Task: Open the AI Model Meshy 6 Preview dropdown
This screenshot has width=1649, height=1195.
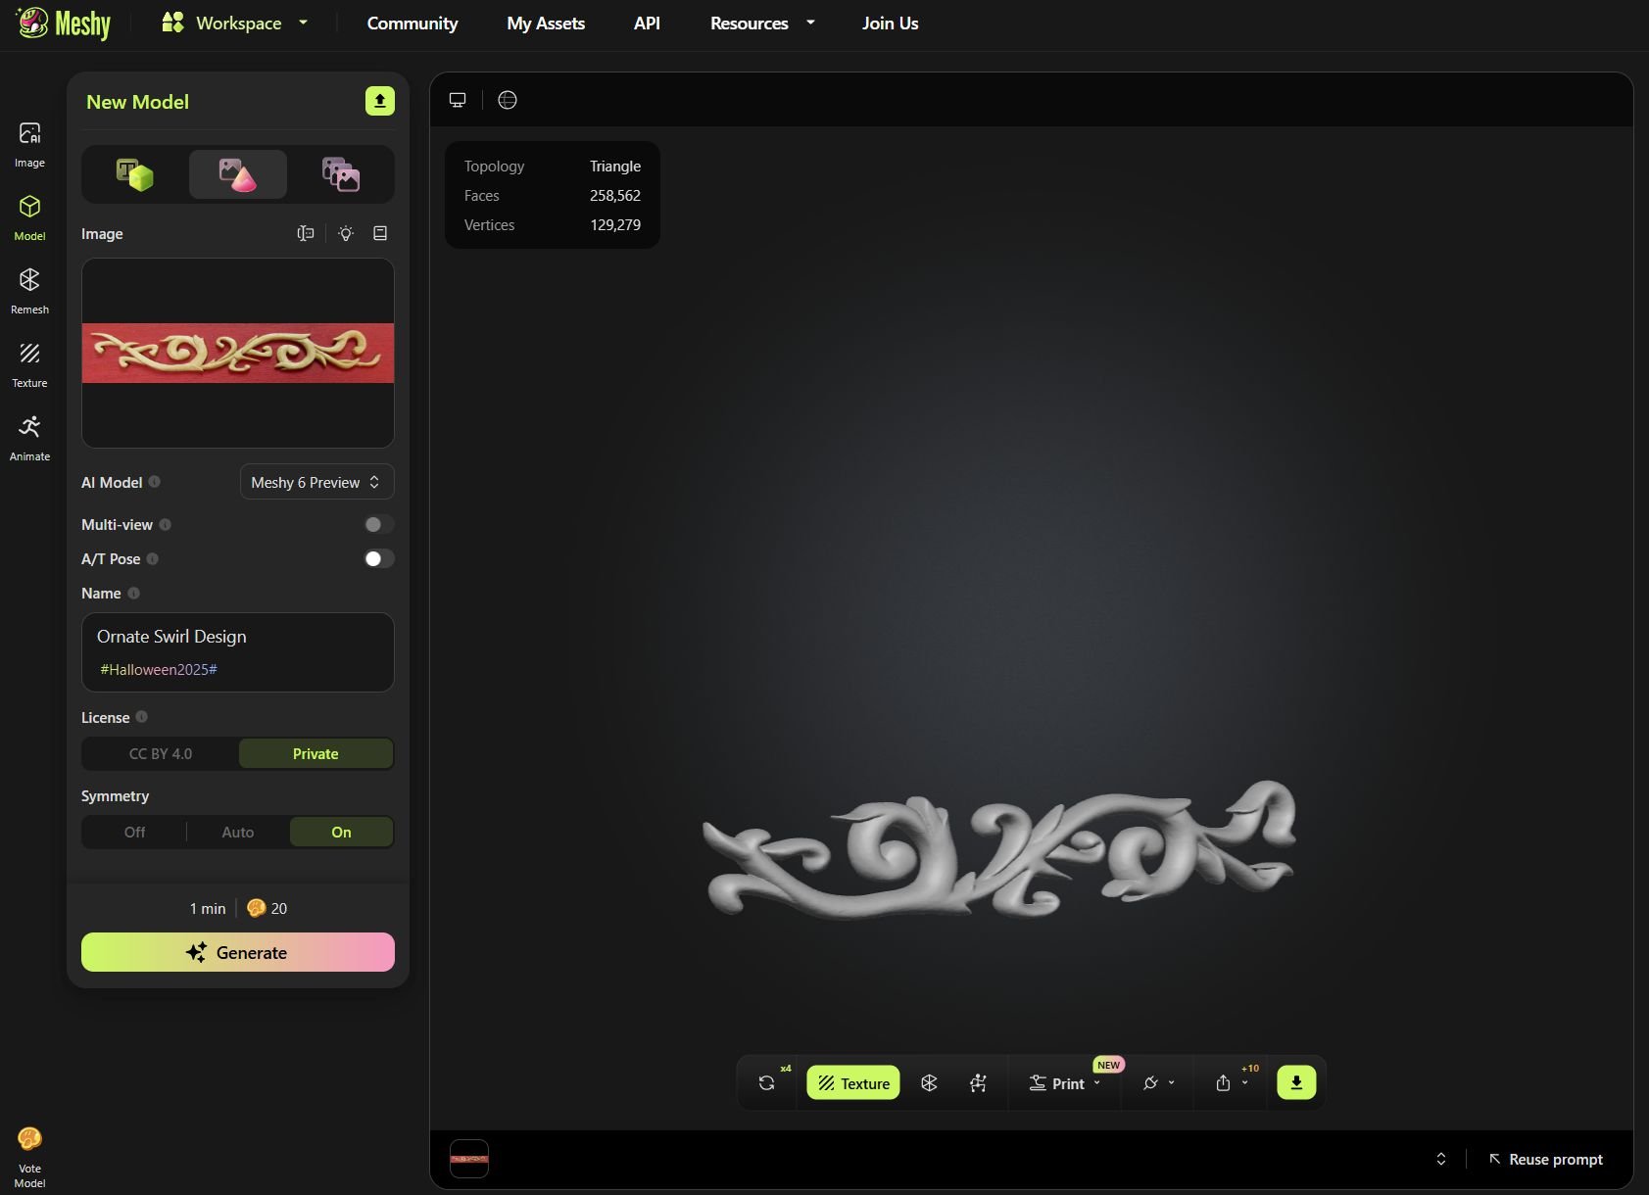Action: 316,482
